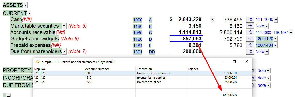
Task: Click the mouse icon in Accounts receivable row
Action: [250, 33]
